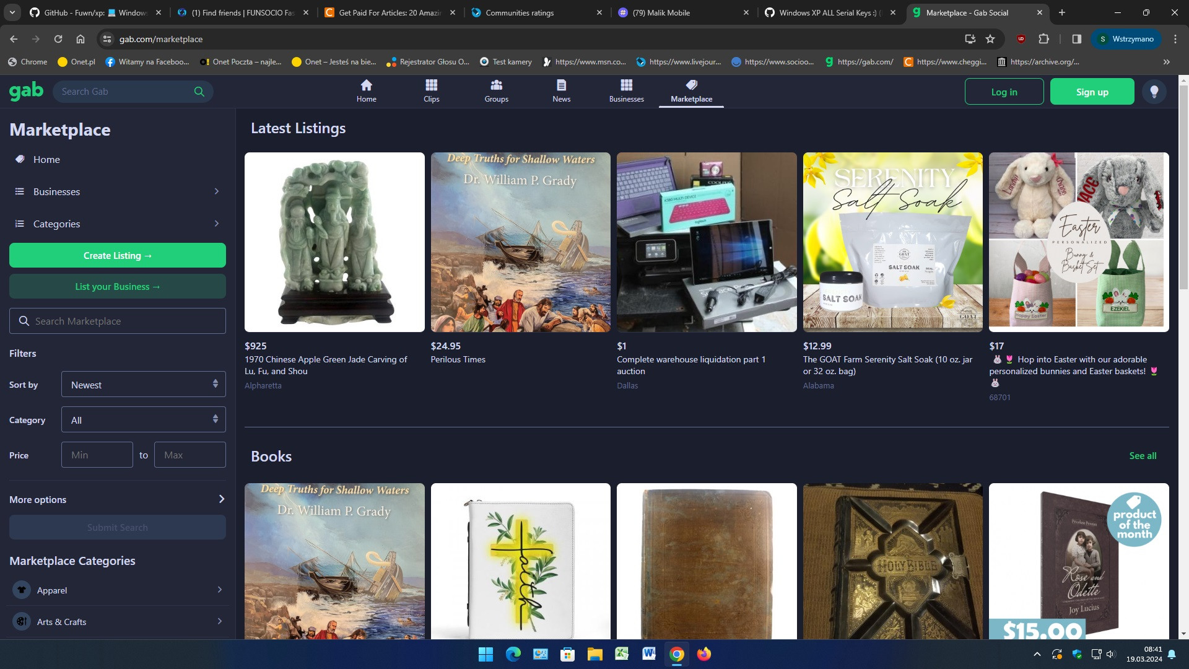Launch Microsoft Edge from taskbar
Screen dimensions: 1189x669
click(513, 654)
